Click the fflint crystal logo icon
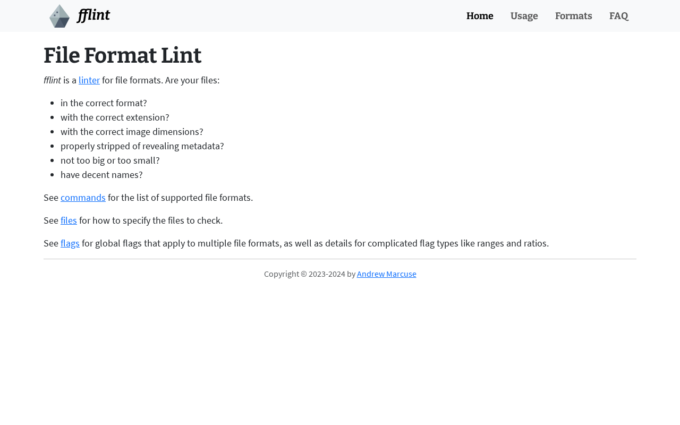680x425 pixels. (59, 16)
